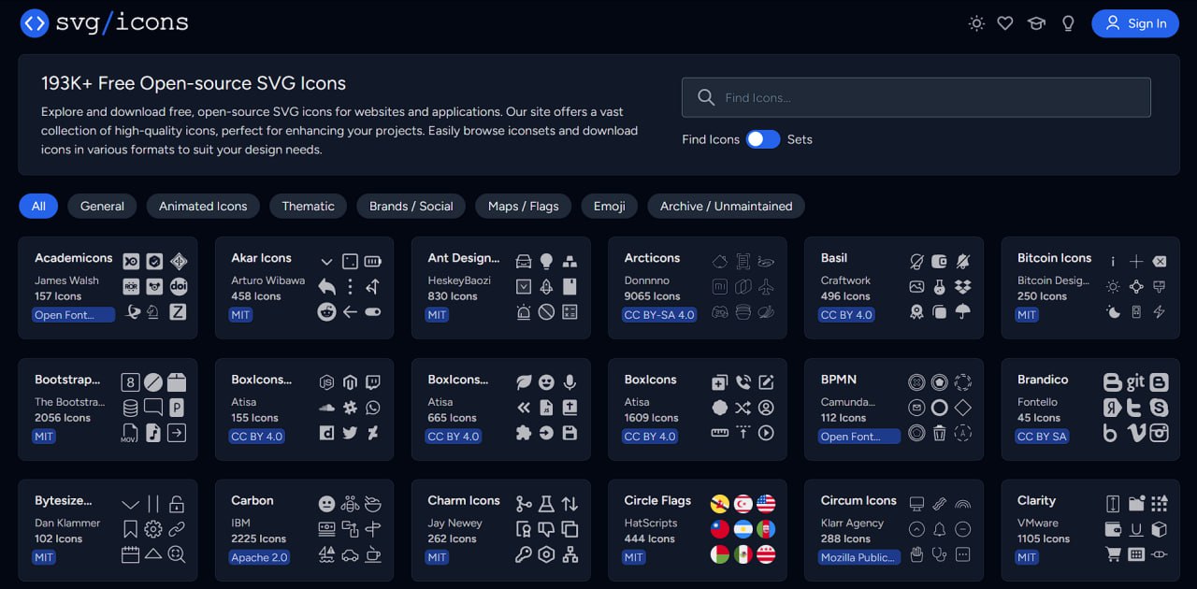Select the trash can icon in the BPMN card
This screenshot has width=1197, height=589.
click(x=940, y=433)
